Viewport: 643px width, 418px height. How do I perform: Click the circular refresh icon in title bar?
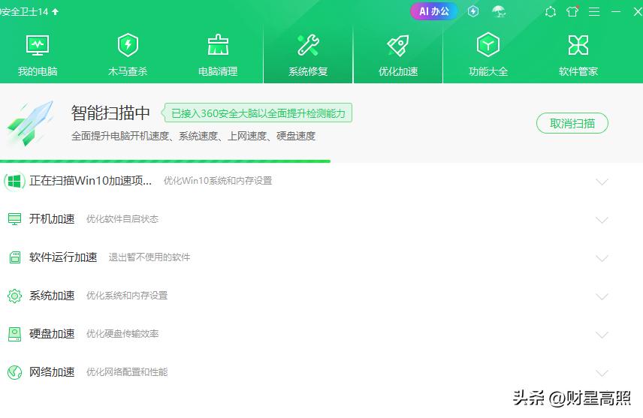point(551,12)
